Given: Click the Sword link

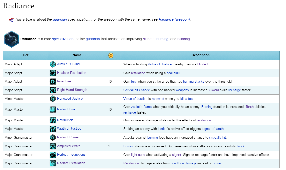Looking at the screenshot, I should point(214,90).
